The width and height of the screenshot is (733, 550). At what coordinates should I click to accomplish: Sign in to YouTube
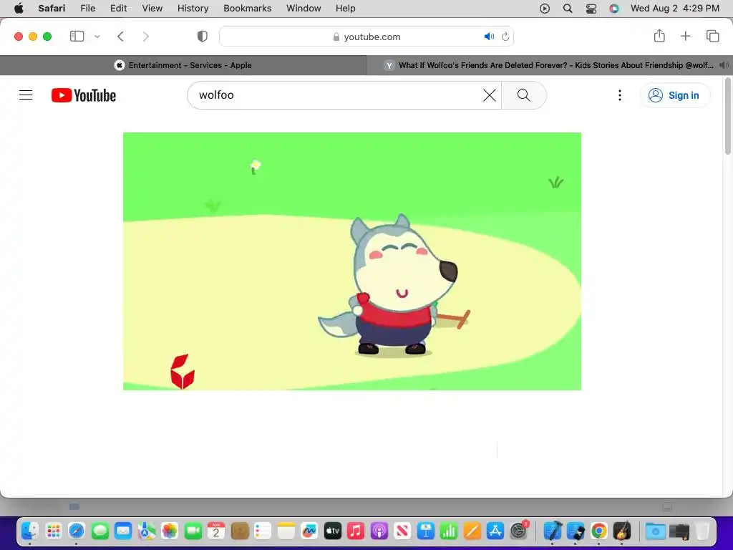(674, 95)
